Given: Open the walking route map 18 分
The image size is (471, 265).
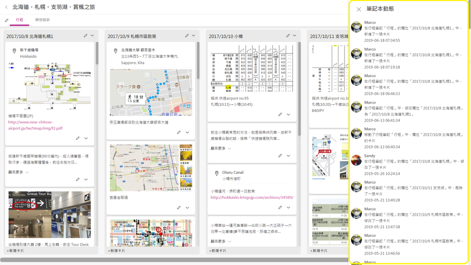Looking at the screenshot, I should click(151, 92).
